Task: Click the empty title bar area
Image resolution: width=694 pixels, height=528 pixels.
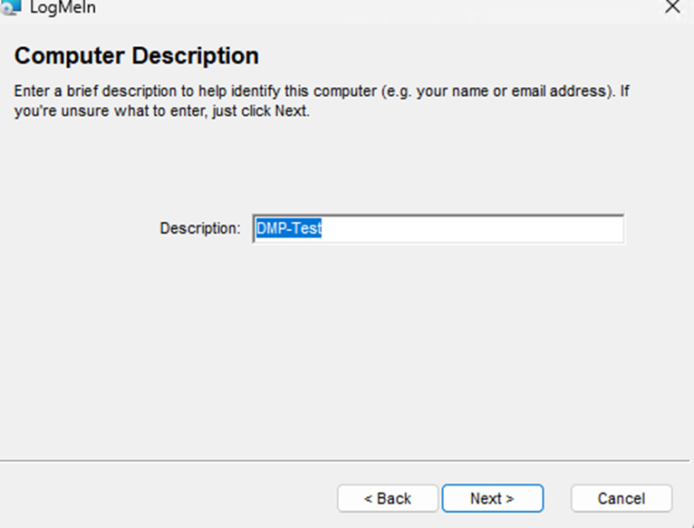Action: point(362,7)
